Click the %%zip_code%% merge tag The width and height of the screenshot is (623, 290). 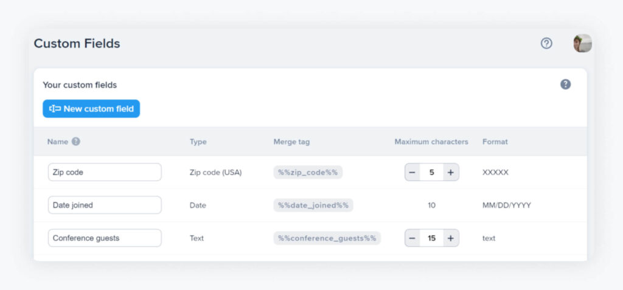tap(308, 172)
